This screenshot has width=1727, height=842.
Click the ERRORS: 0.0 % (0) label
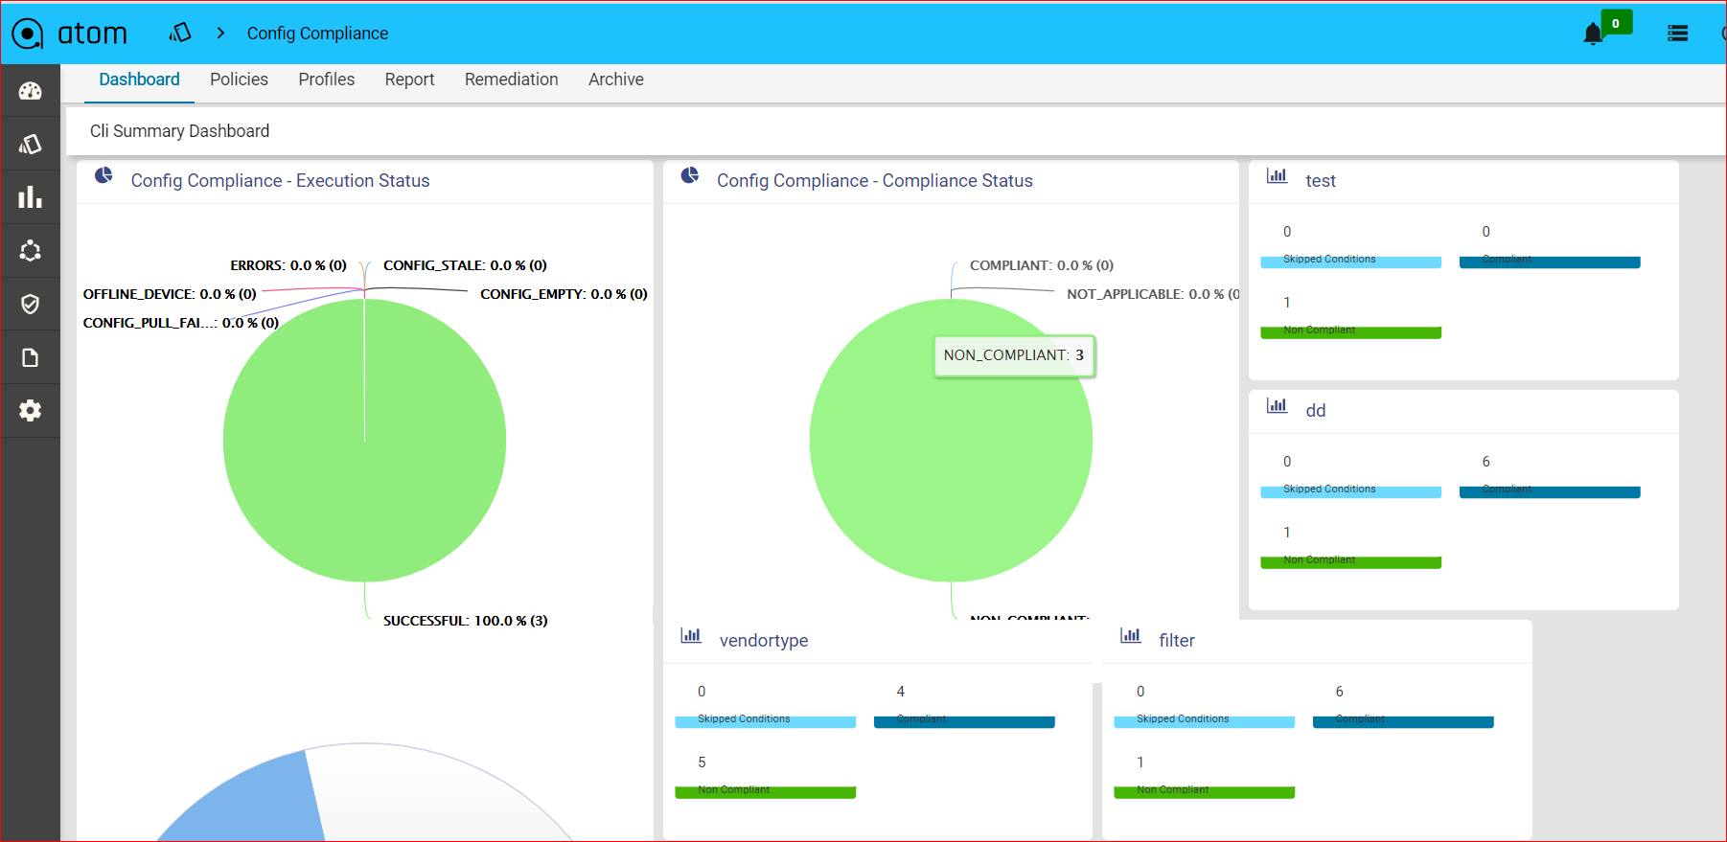288,265
